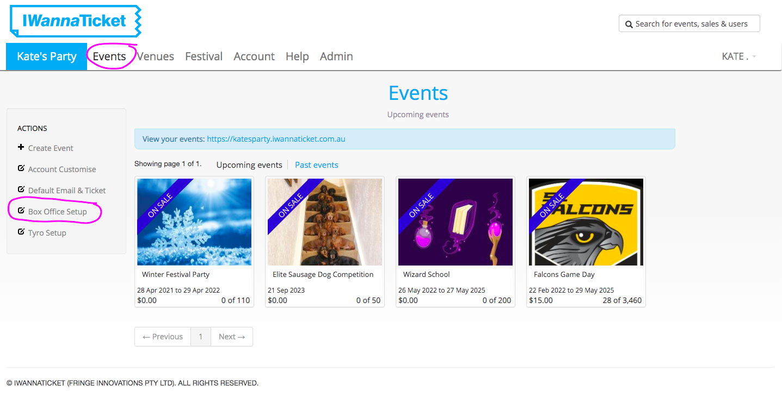Click the Next page button
782x398 pixels.
pyautogui.click(x=232, y=337)
